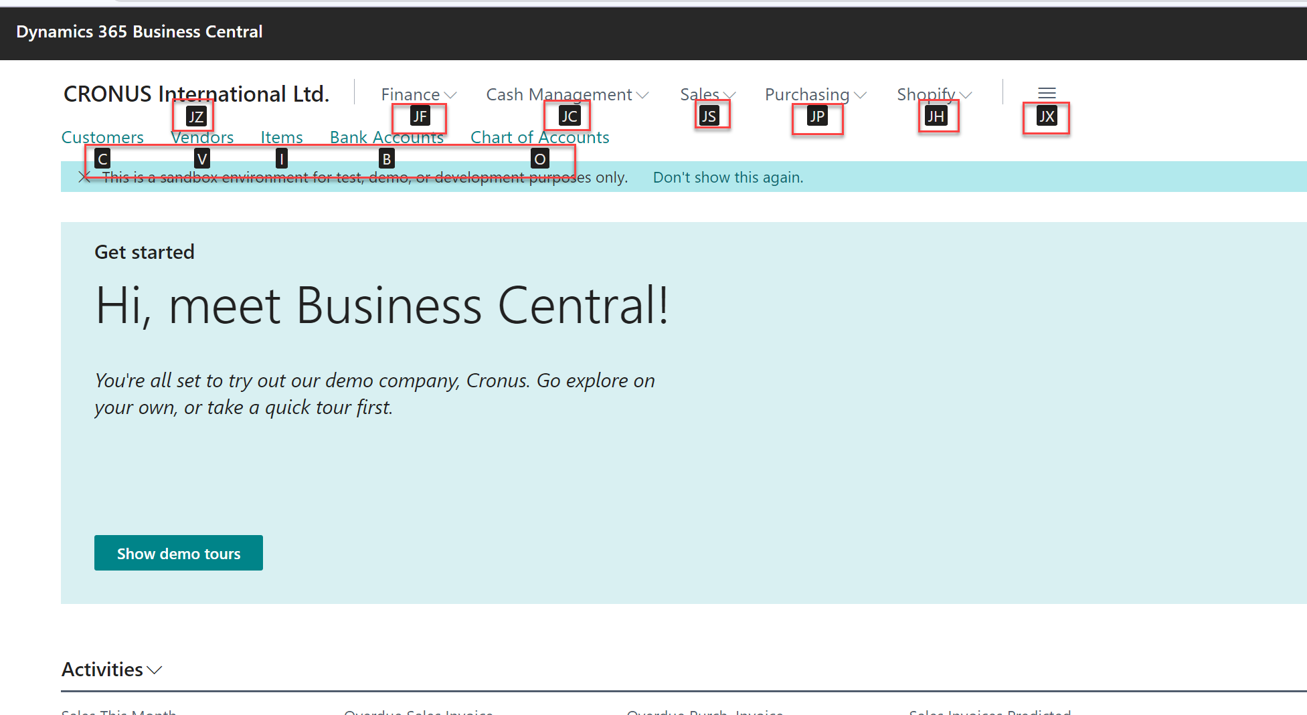Image resolution: width=1307 pixels, height=715 pixels.
Task: Open the navigation hamburger menu
Action: [x=1047, y=92]
